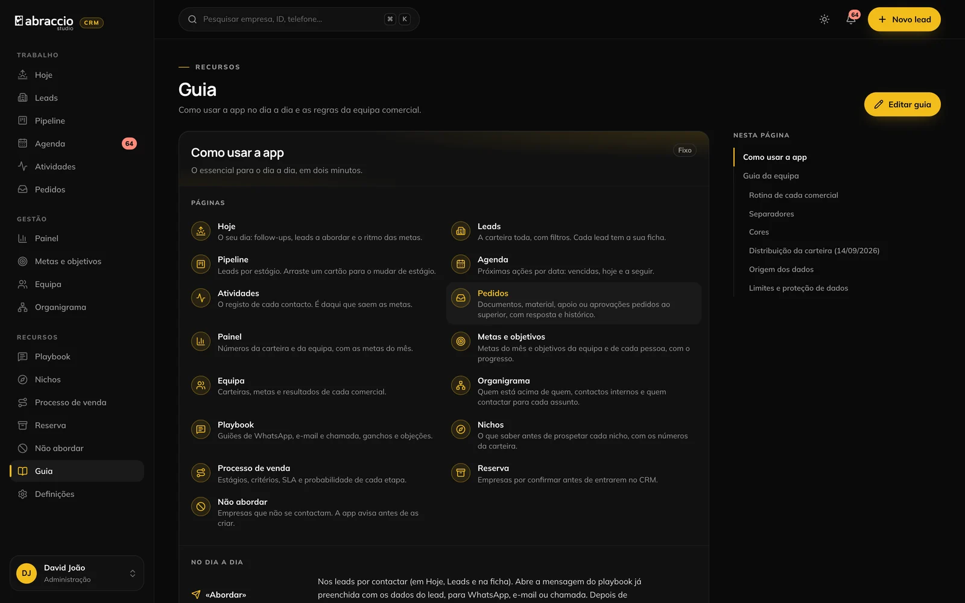Jump to Rotina de cada comercial
Image resolution: width=965 pixels, height=603 pixels.
point(794,195)
